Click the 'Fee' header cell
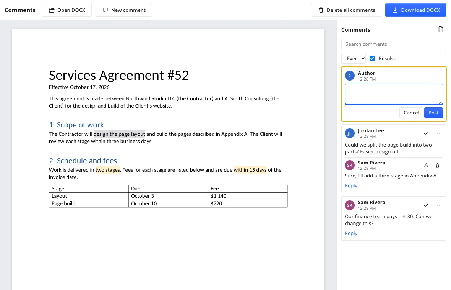The height and width of the screenshot is (290, 451). pyautogui.click(x=248, y=188)
